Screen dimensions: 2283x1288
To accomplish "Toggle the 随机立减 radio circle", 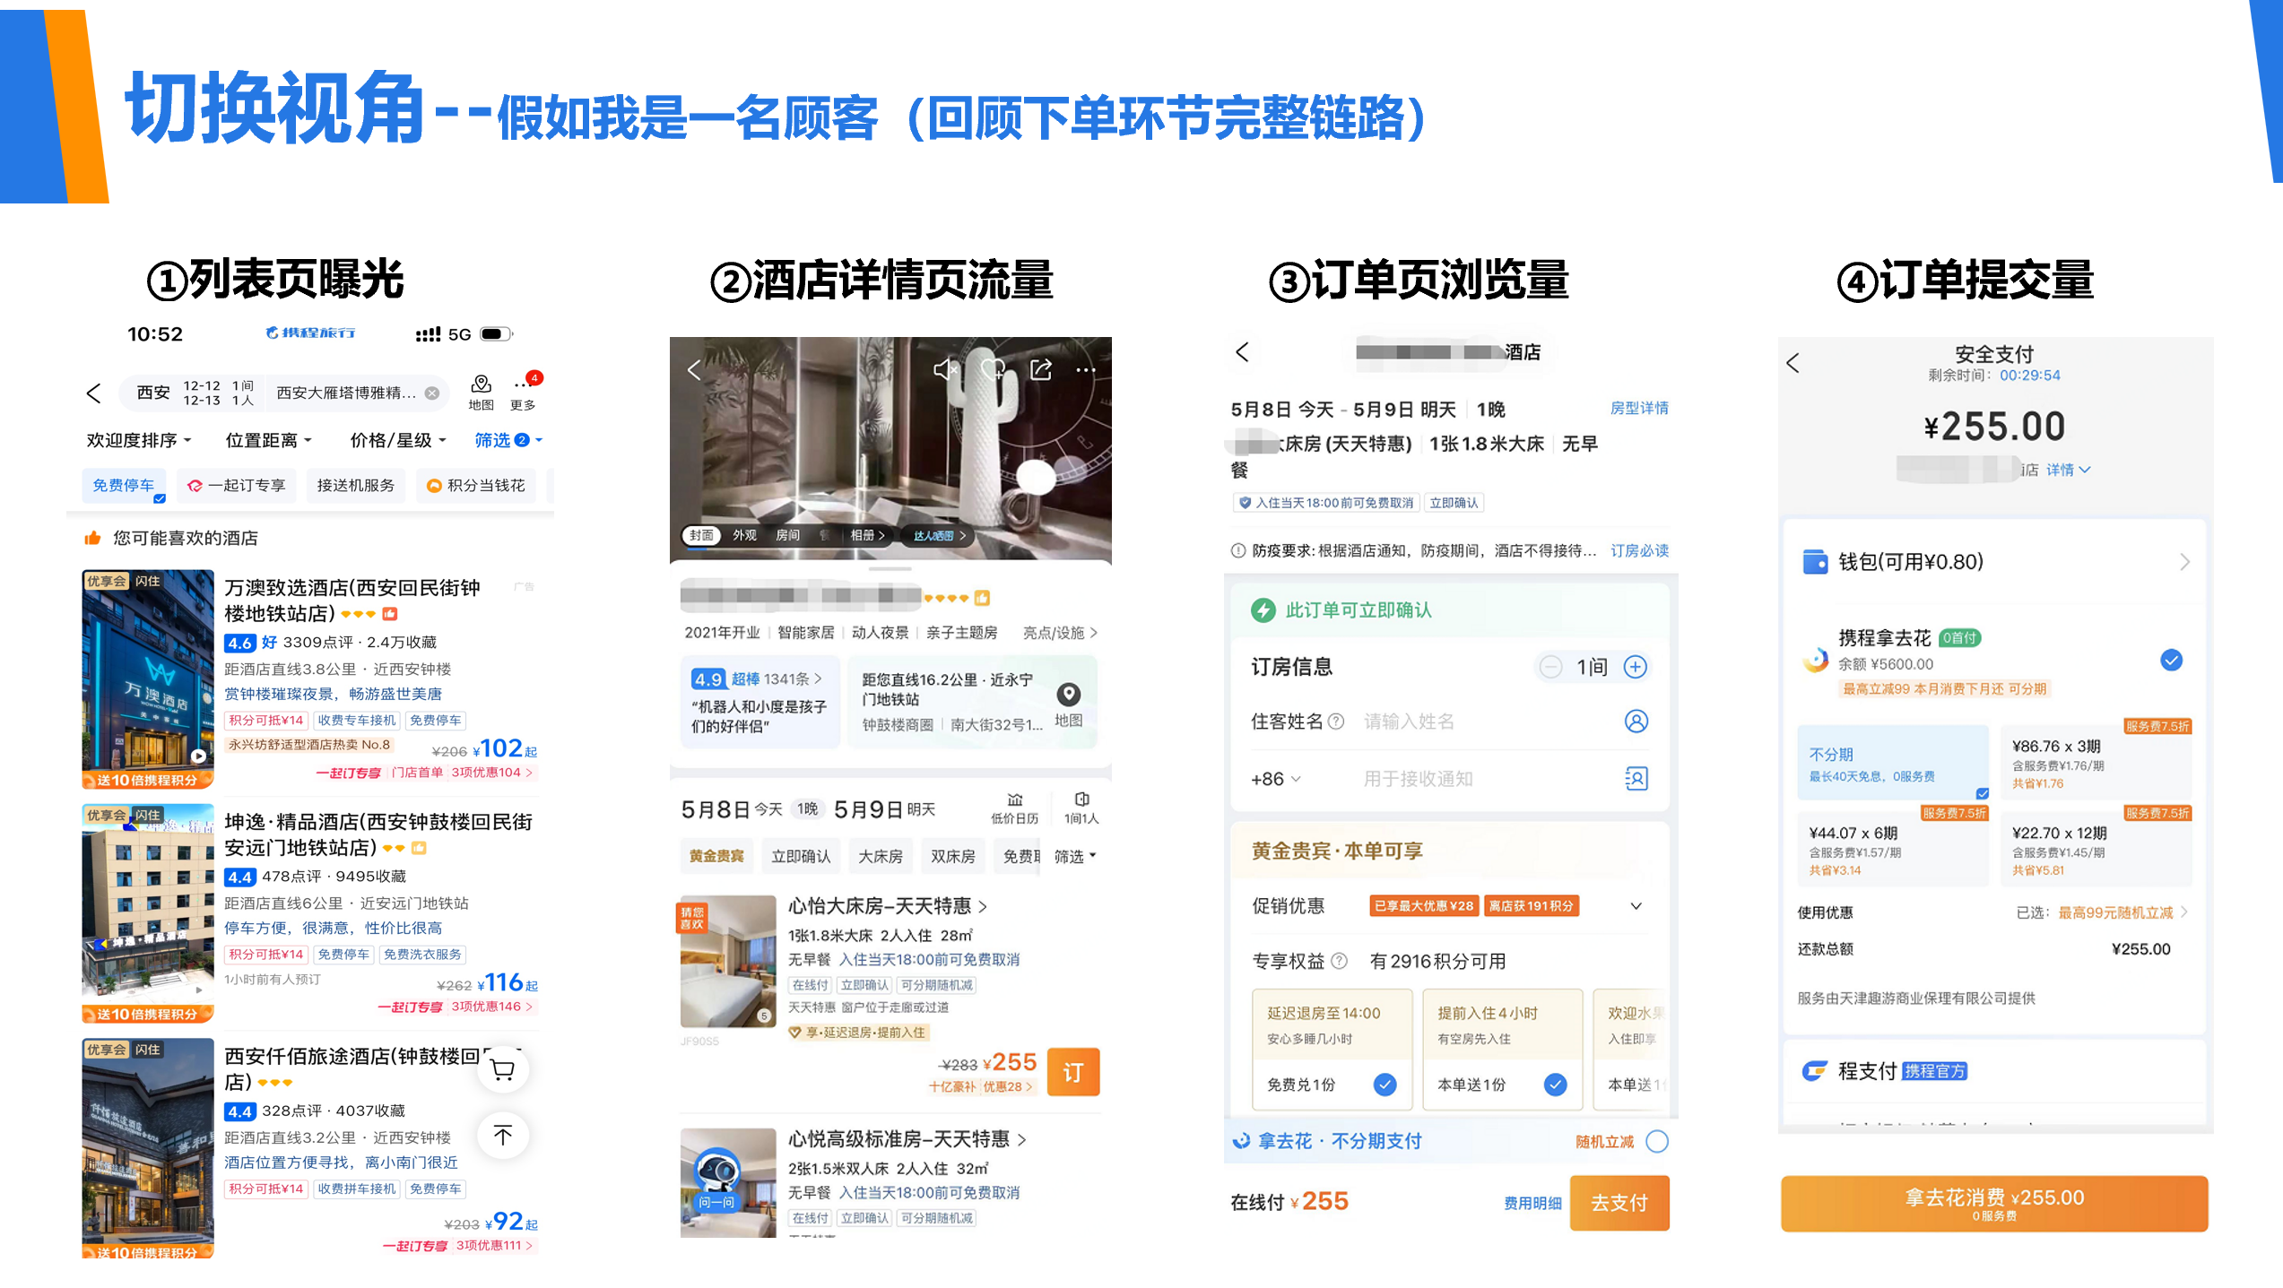I will tap(1657, 1141).
